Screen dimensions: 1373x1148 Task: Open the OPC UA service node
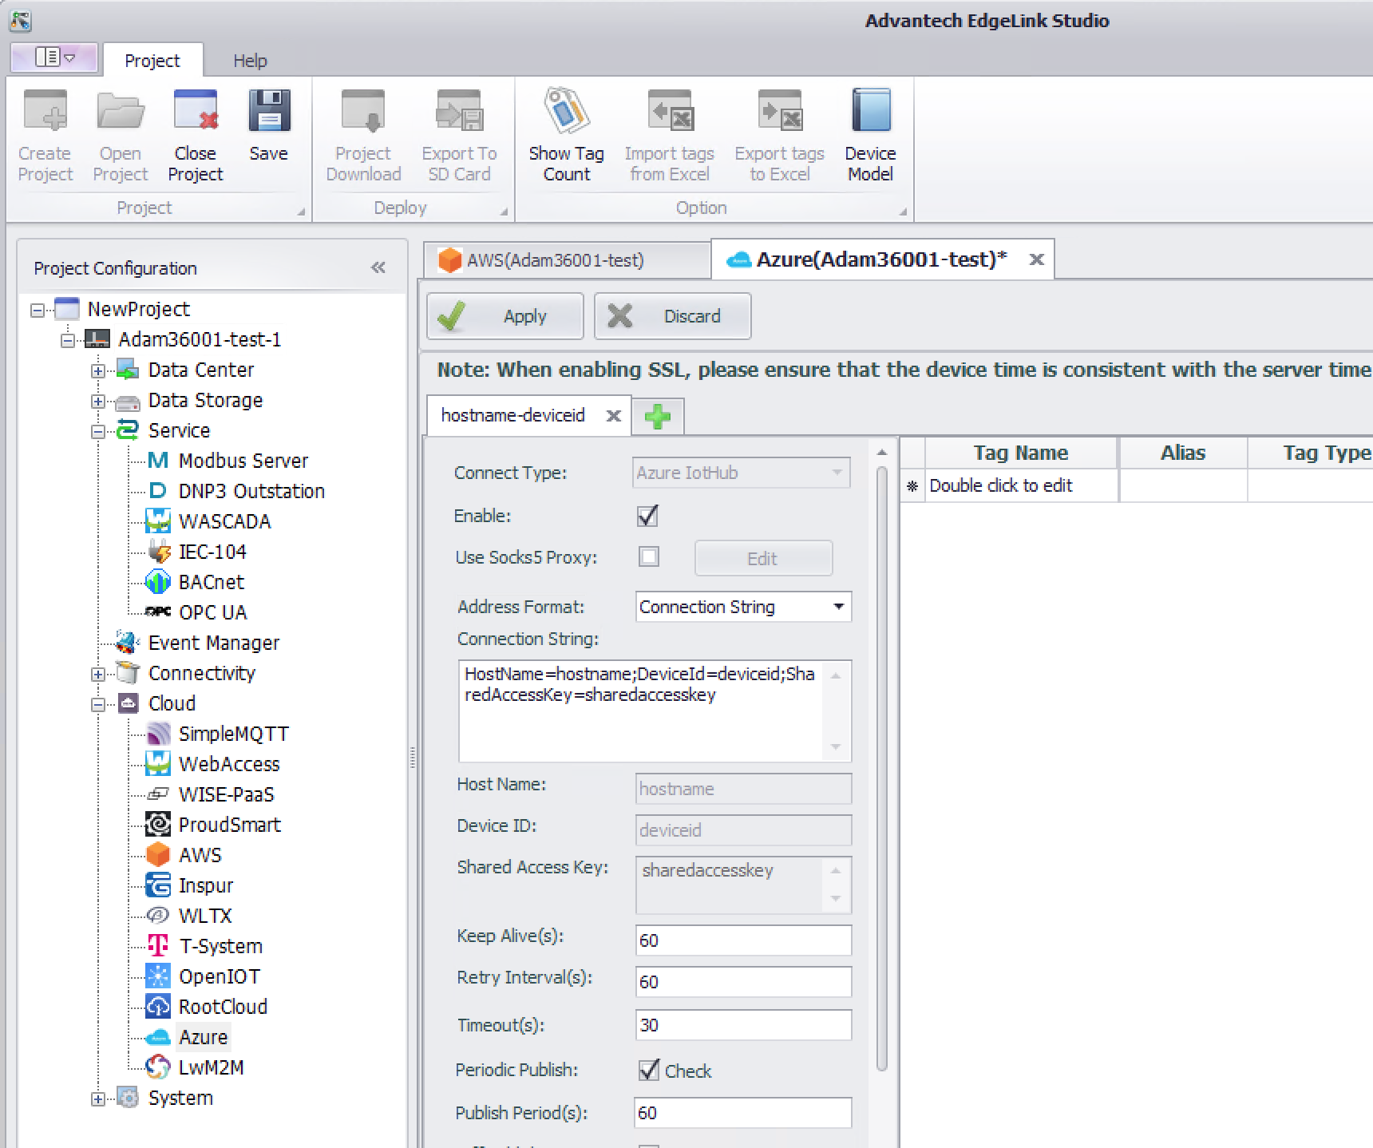click(x=212, y=612)
